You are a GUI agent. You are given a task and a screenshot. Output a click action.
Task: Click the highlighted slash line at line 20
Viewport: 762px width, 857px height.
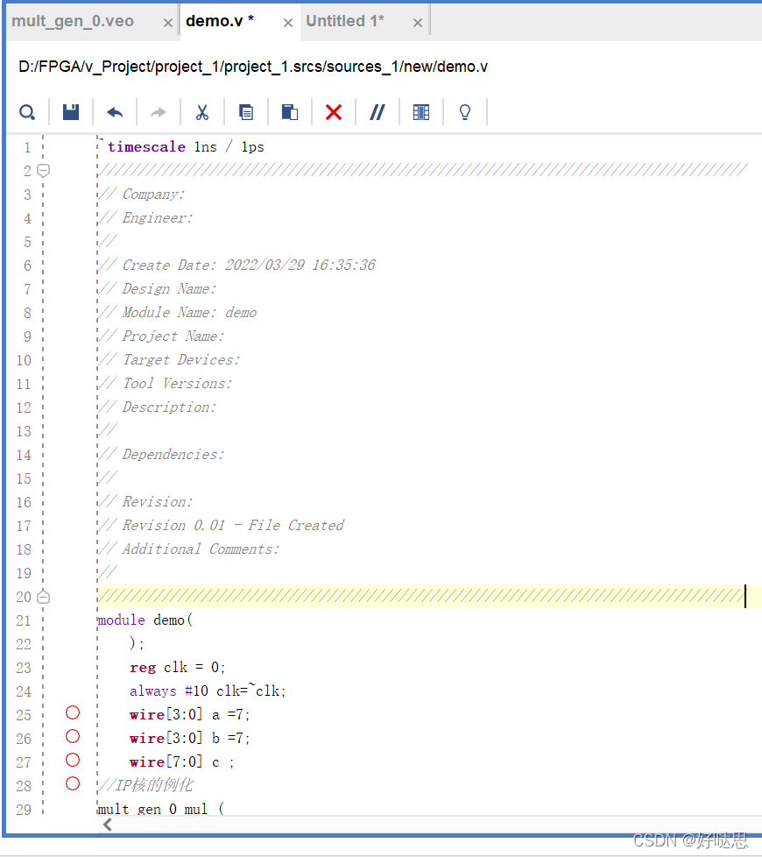[421, 596]
